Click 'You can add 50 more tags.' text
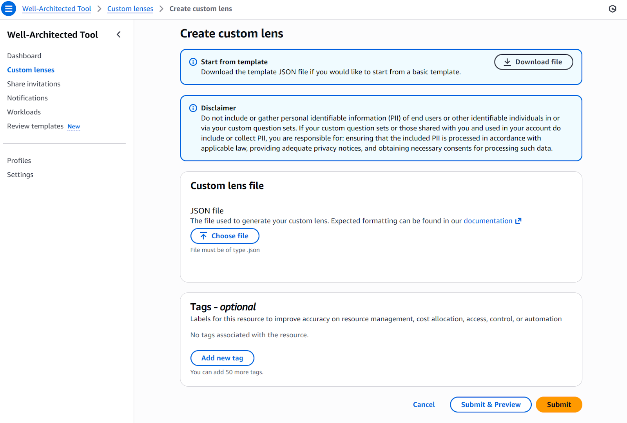The width and height of the screenshot is (627, 423). tap(227, 372)
